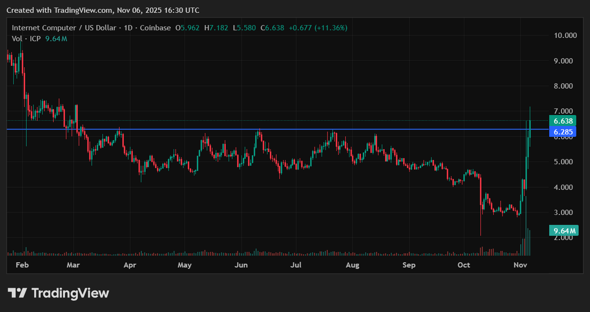
Task: Click the closing value C6.638
Action: coord(272,28)
